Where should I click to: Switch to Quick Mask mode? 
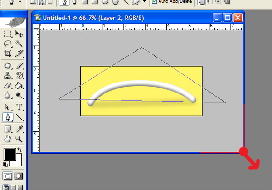click(19, 176)
